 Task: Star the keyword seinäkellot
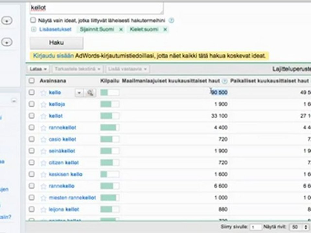click(43, 151)
